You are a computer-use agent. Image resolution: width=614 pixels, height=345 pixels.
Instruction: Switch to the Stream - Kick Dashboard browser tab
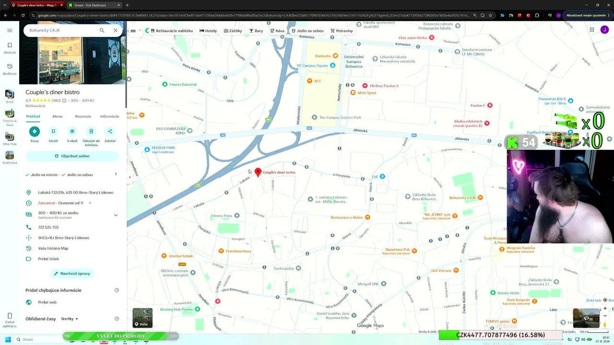tap(93, 5)
